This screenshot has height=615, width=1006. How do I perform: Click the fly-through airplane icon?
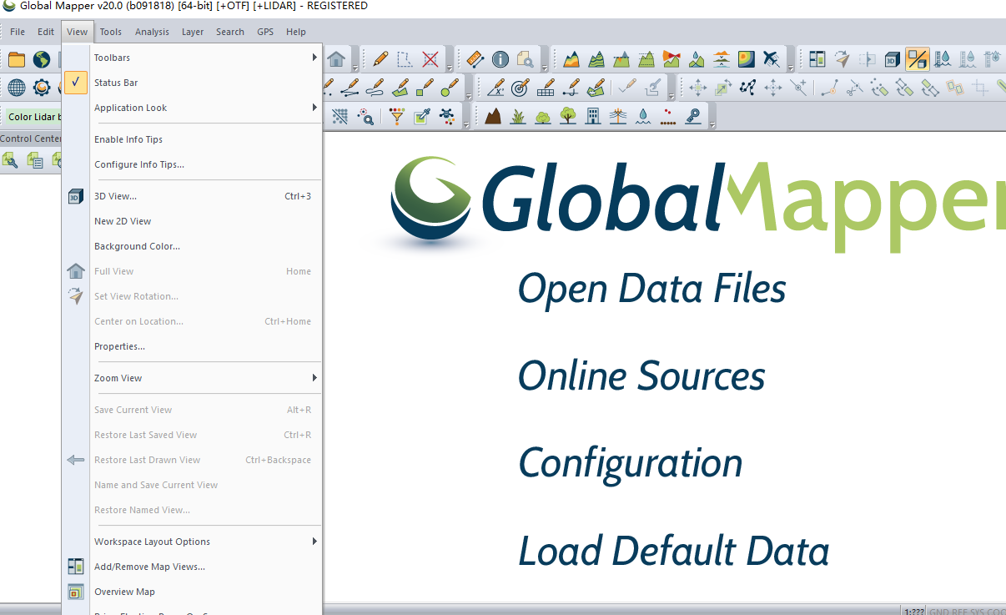click(771, 58)
